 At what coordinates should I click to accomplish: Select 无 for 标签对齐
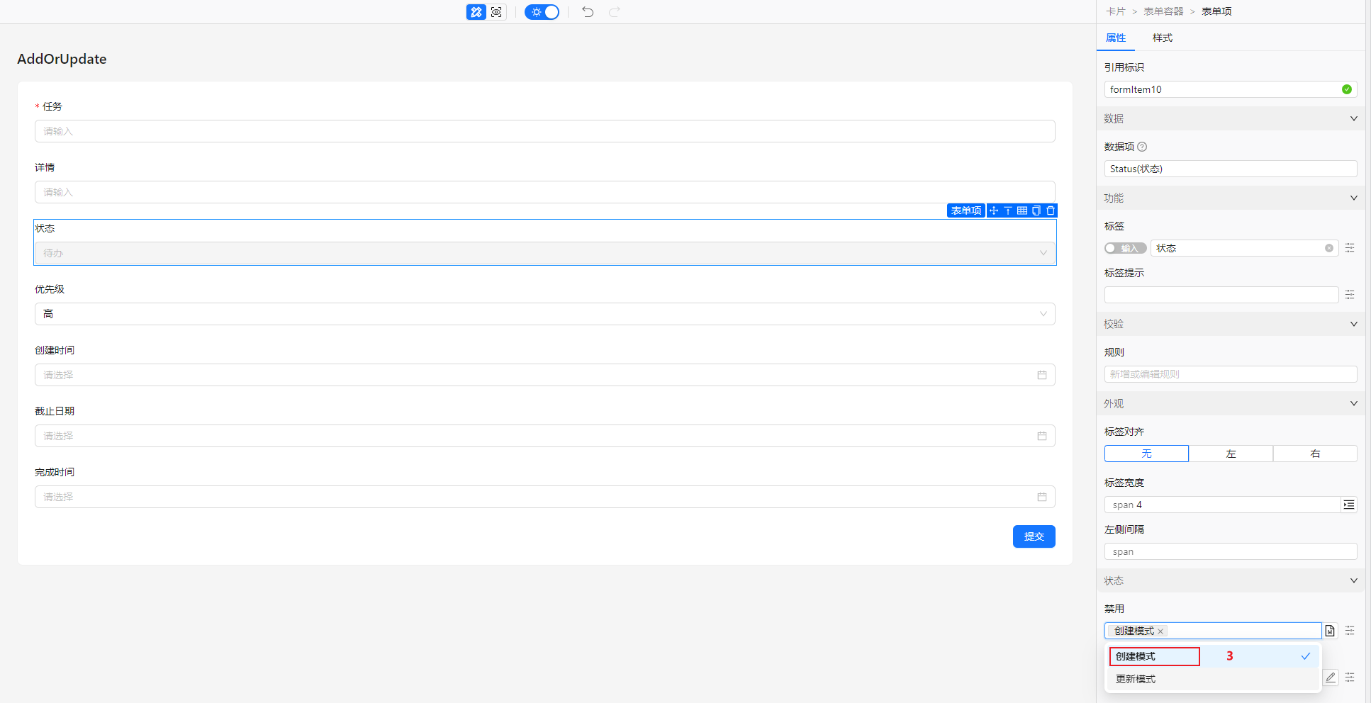pos(1146,454)
